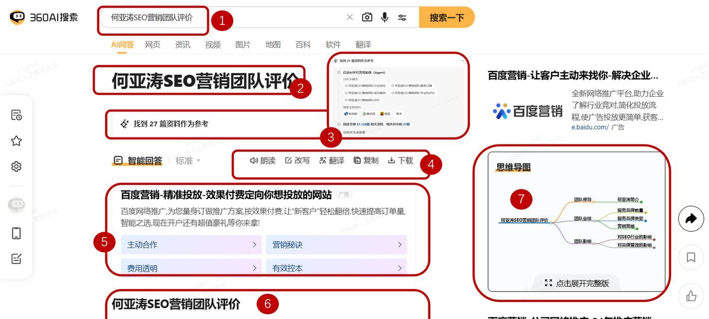Viewport: 709px width, 319px height.
Task: Open history icon in left sidebar
Action: [x=16, y=115]
